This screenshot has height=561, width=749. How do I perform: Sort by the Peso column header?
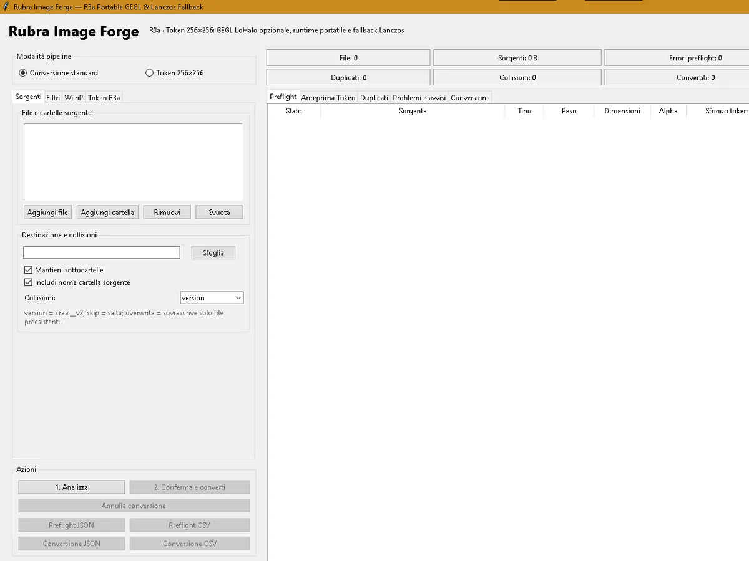pos(569,111)
